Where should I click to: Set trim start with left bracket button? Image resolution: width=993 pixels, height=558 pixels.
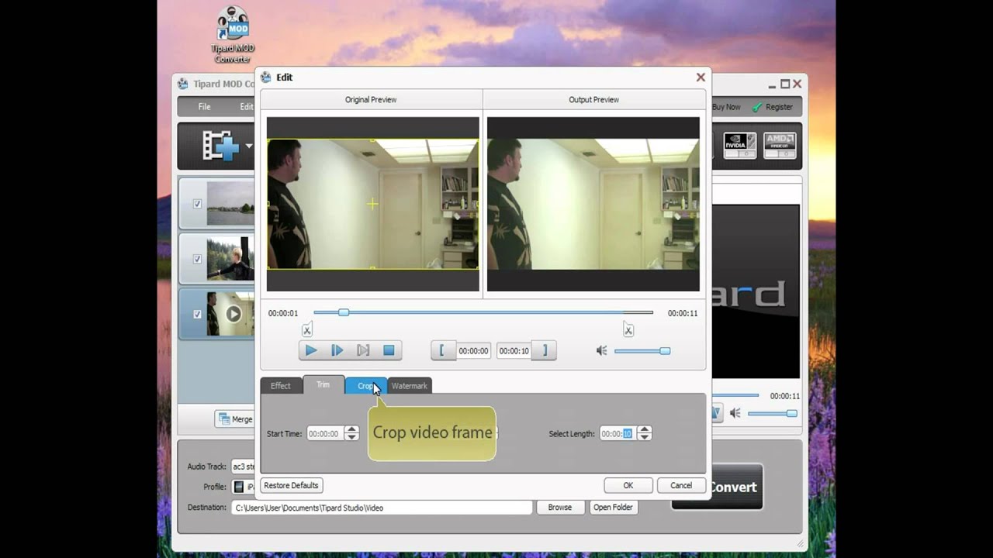pyautogui.click(x=442, y=350)
